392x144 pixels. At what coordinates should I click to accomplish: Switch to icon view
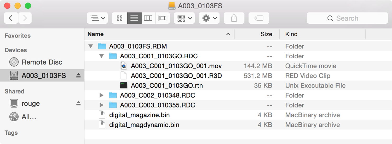point(120,18)
